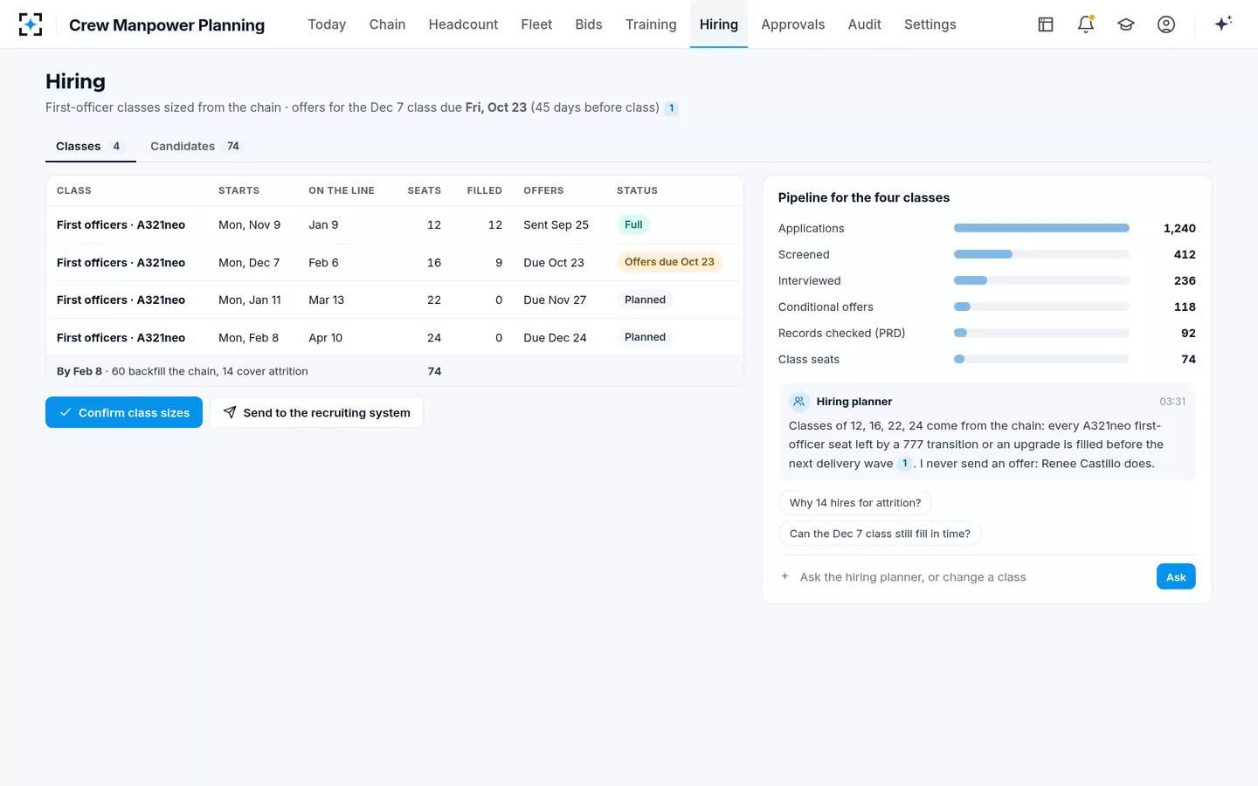Click the 'Mon, Nov 9' start date cell
This screenshot has height=786, width=1258.
click(250, 224)
